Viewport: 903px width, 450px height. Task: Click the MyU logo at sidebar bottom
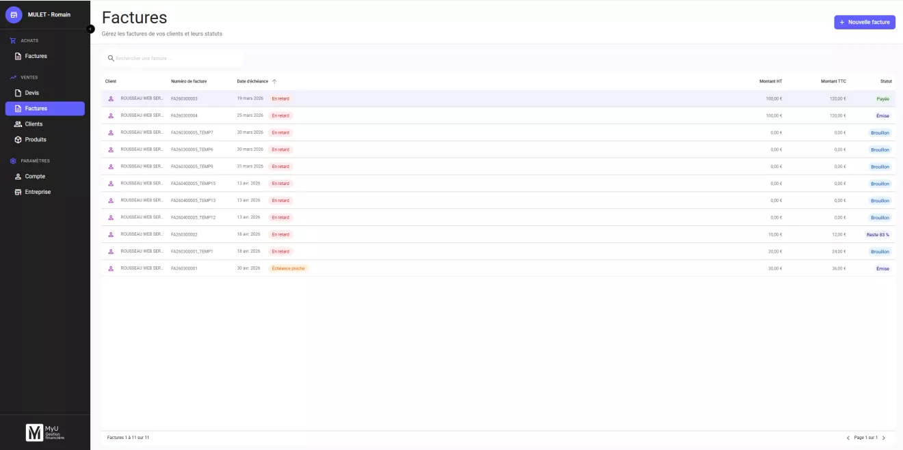click(x=45, y=432)
